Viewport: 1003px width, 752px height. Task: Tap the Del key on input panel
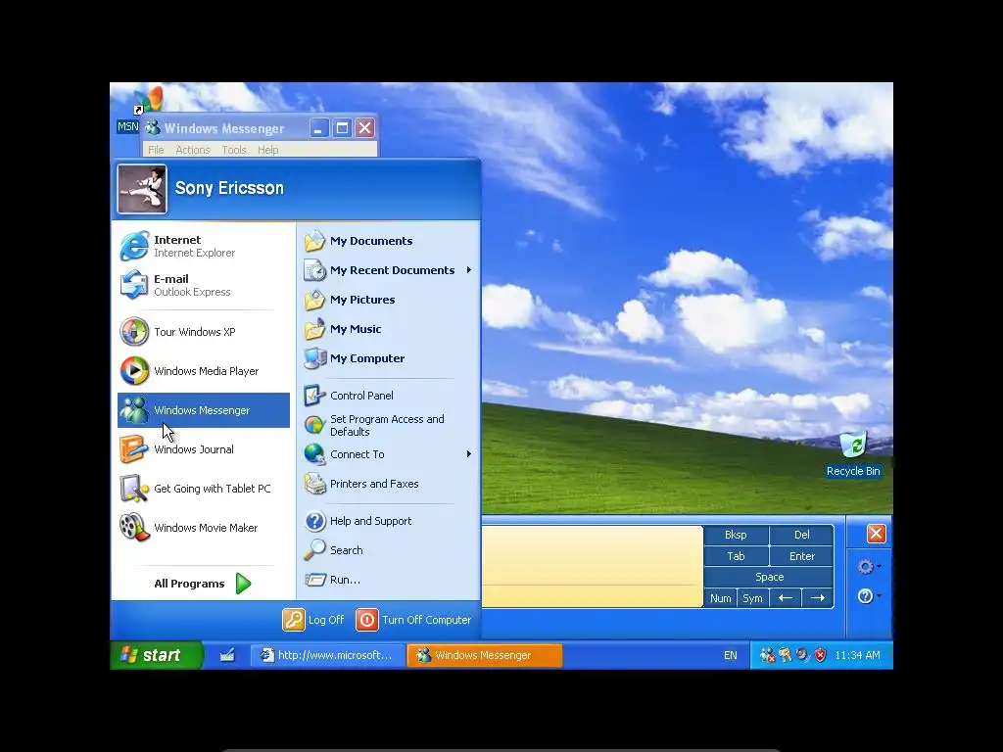801,535
